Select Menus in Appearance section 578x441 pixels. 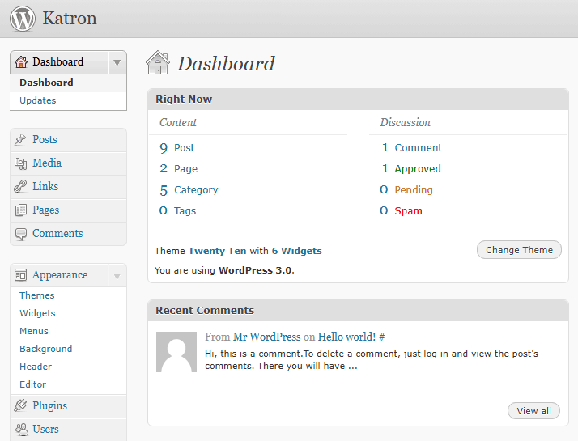34,331
